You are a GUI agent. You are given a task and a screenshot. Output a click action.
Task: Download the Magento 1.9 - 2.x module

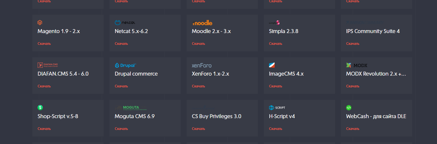(44, 44)
